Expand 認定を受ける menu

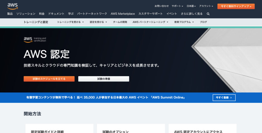pos(98,22)
